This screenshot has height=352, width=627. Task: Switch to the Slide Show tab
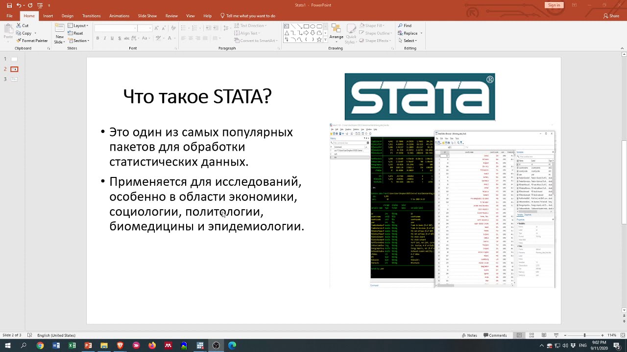click(x=147, y=16)
